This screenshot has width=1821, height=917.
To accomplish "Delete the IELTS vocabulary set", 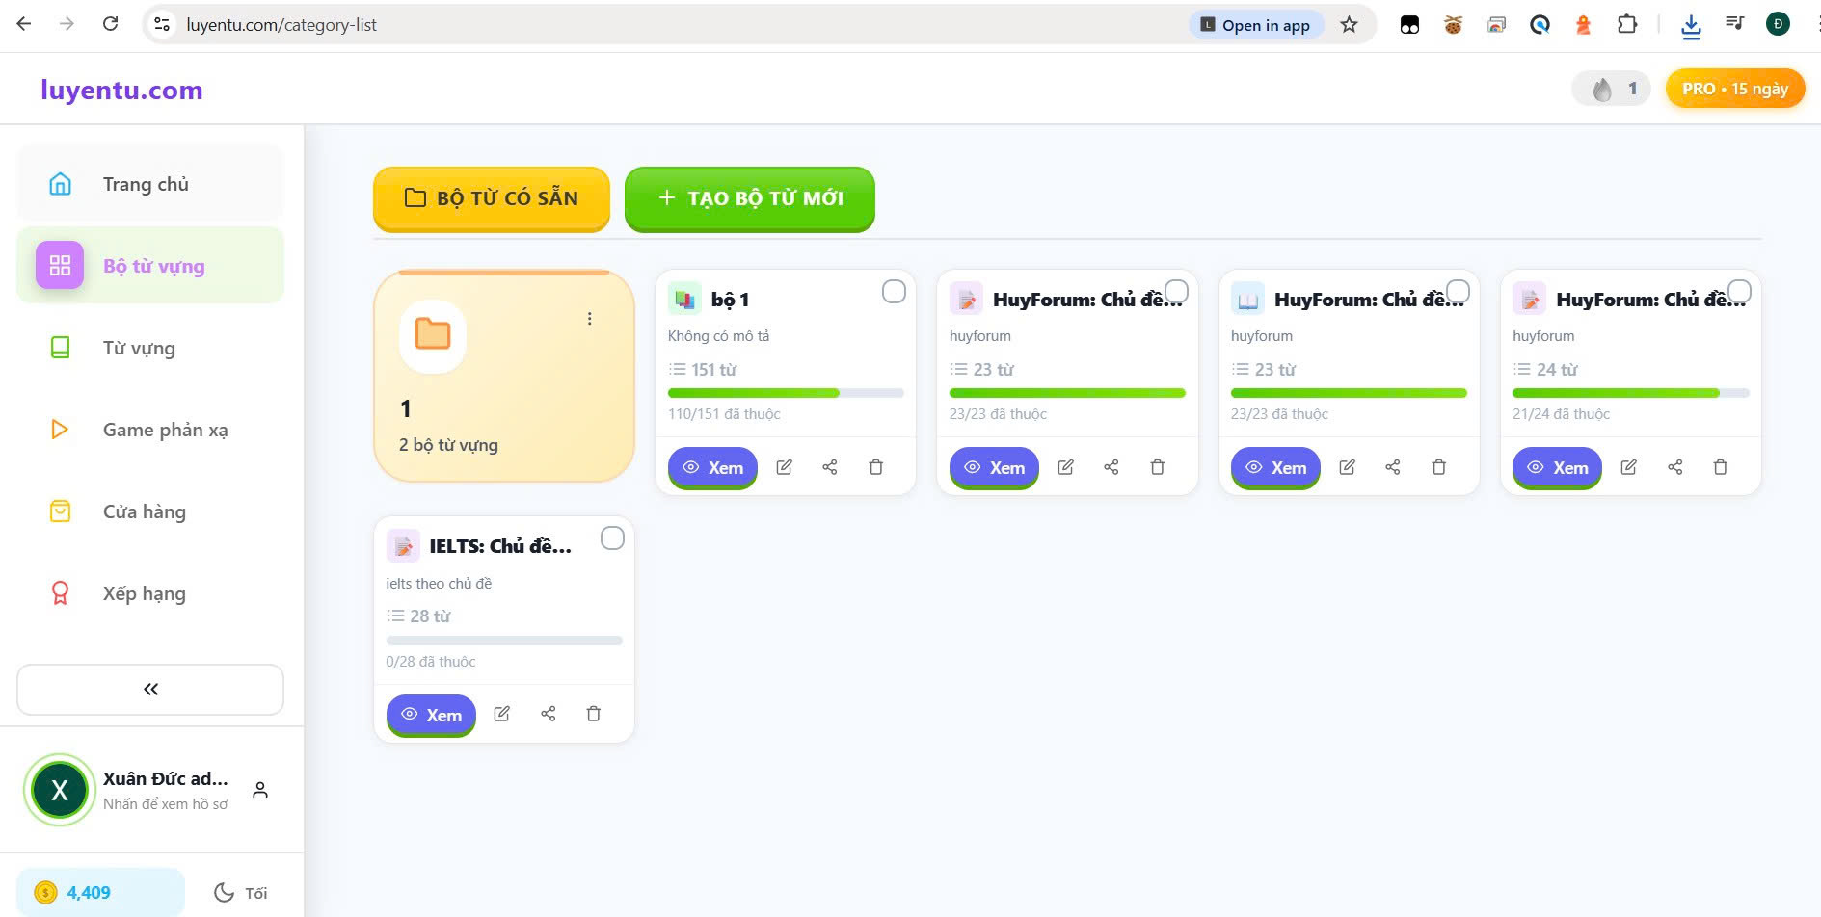I will point(594,714).
